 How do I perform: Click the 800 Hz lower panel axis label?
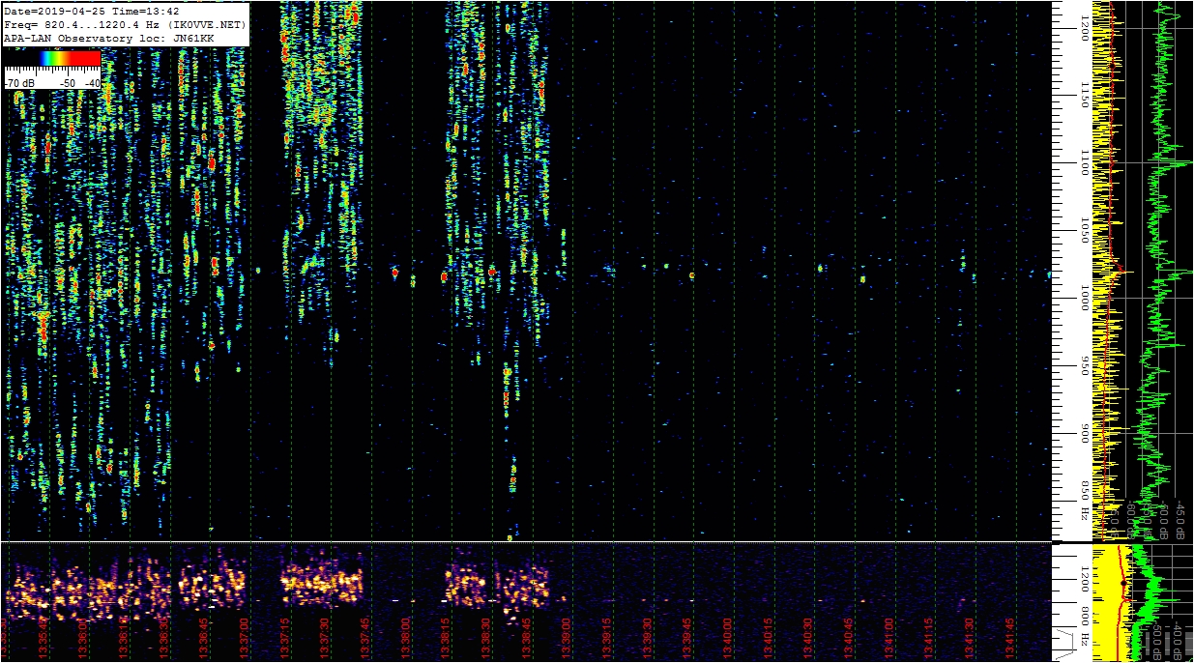pyautogui.click(x=1085, y=624)
